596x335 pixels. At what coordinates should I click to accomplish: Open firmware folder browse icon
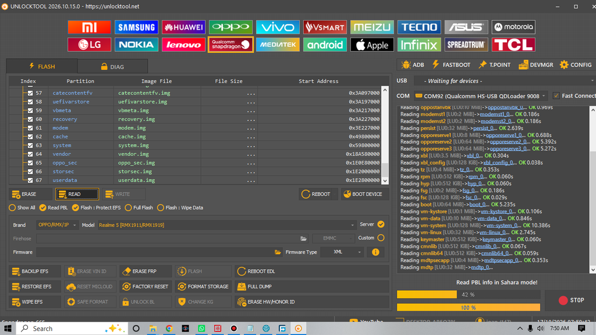pos(278,252)
